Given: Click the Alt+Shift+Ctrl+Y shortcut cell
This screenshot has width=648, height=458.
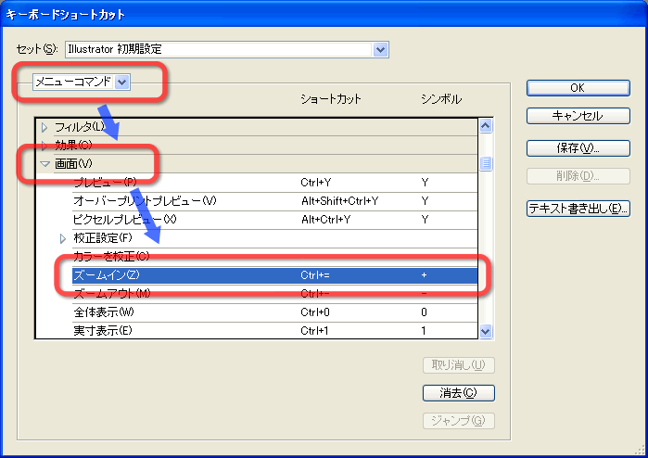Looking at the screenshot, I should 339,201.
